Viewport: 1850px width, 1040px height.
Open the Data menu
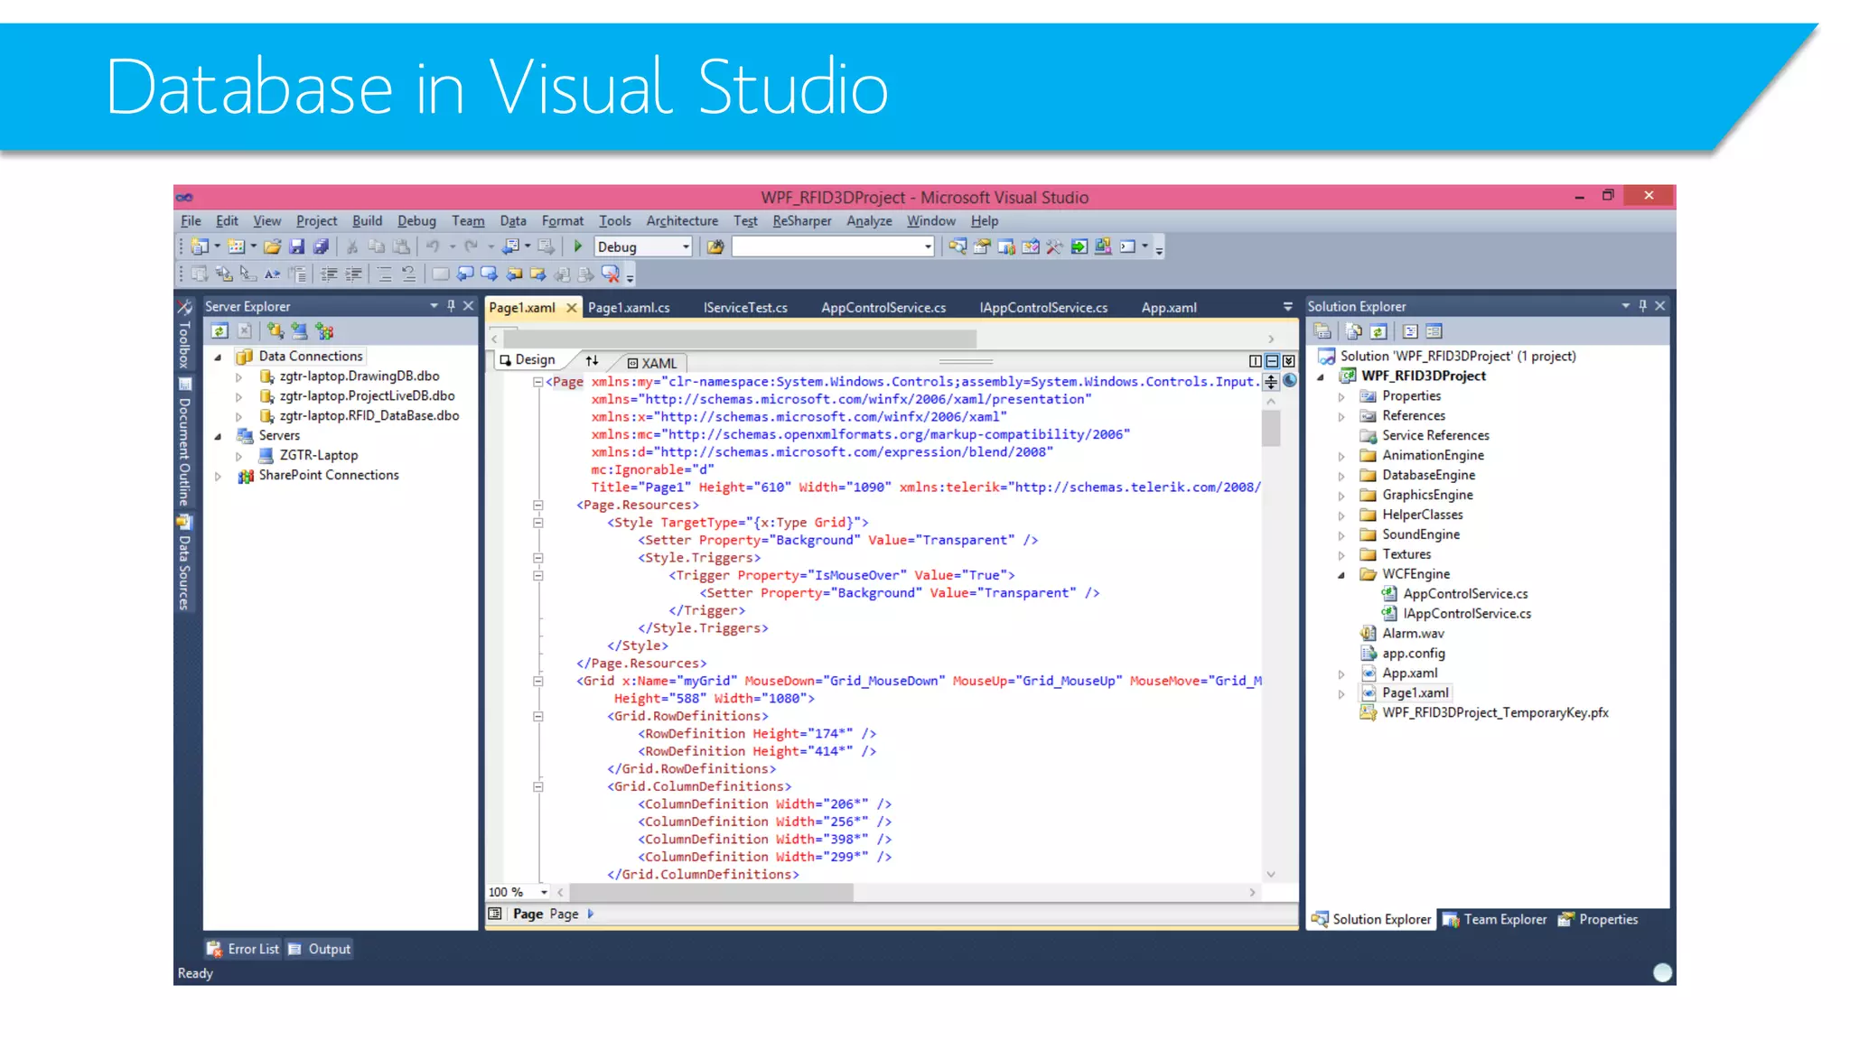pyautogui.click(x=513, y=221)
